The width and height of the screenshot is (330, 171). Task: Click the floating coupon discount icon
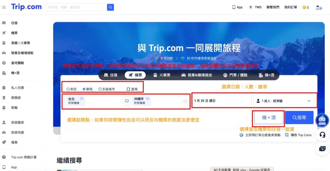pyautogui.click(x=322, y=149)
